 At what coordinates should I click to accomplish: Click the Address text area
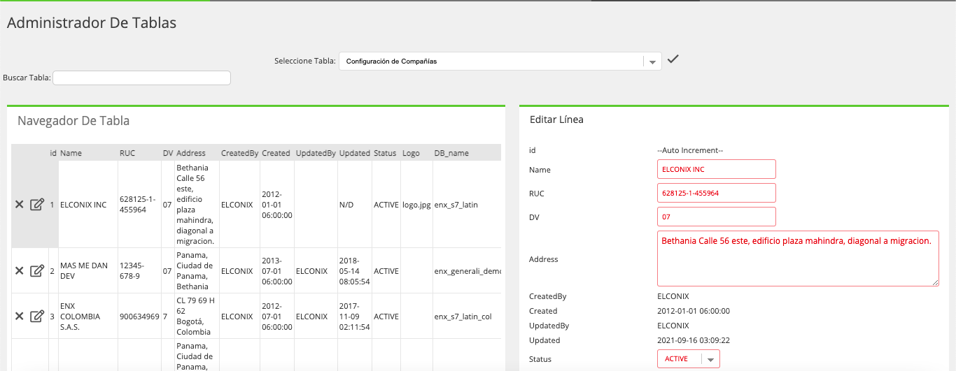click(x=798, y=259)
